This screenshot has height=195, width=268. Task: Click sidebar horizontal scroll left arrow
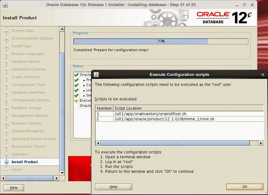click(3, 178)
